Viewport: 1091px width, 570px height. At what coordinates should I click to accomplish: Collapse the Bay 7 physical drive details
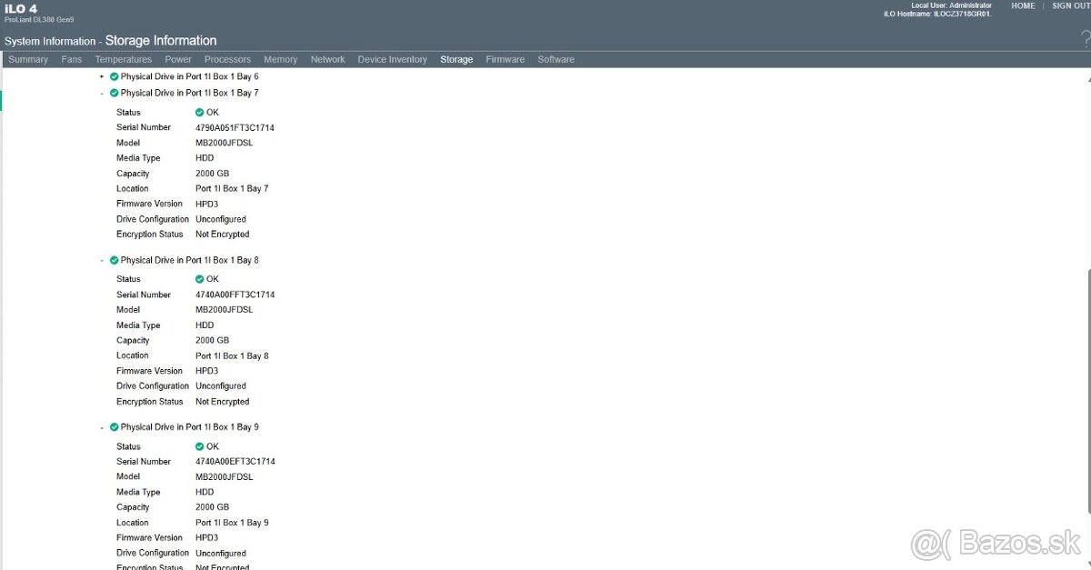102,93
